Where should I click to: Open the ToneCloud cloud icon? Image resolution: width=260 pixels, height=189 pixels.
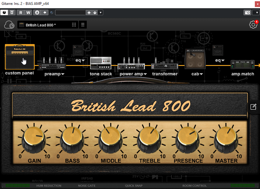point(9,25)
